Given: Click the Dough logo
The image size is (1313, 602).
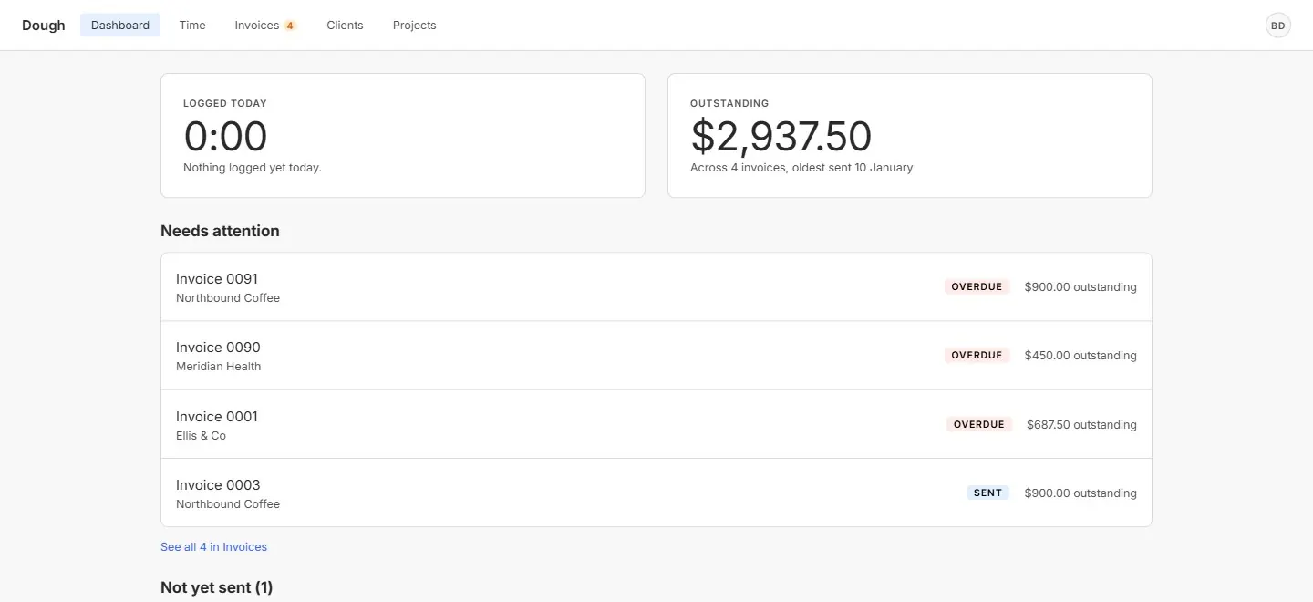Looking at the screenshot, I should click(44, 26).
